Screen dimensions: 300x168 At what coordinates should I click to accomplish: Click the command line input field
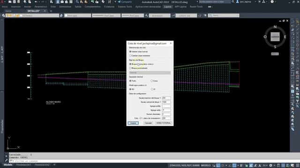153,161
